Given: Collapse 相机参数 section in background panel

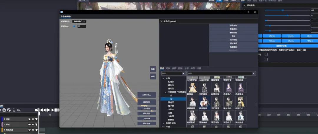Looking at the screenshot, I should pos(244,5).
